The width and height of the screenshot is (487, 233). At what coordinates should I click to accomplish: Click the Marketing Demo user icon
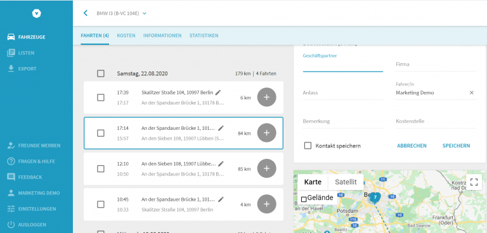point(11,193)
